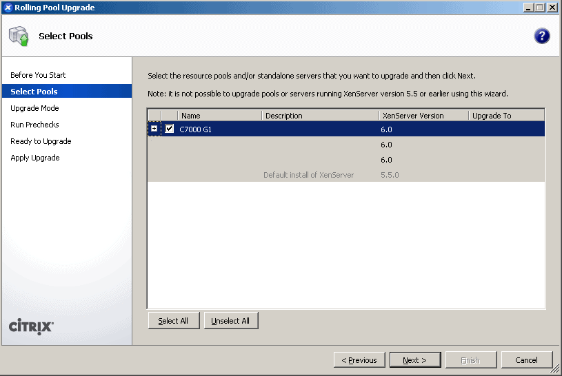Sort by XenServer Version column header
The width and height of the screenshot is (562, 376).
pos(423,116)
